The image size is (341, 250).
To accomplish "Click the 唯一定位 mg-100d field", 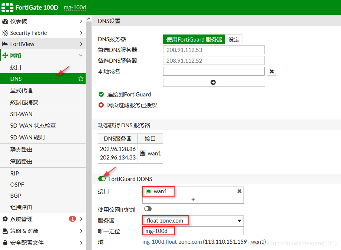I will 193,231.
